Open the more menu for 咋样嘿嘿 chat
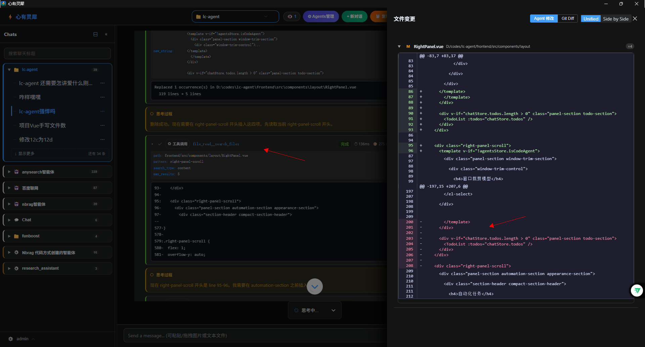The width and height of the screenshot is (645, 347). 102,97
